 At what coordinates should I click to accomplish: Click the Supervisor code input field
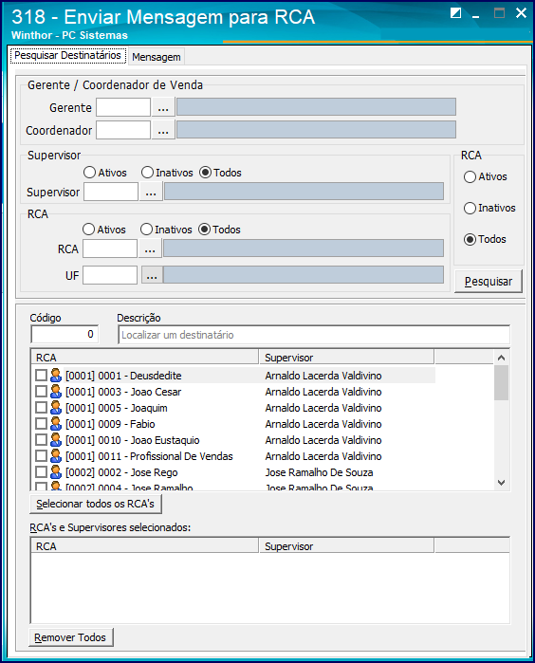pyautogui.click(x=111, y=192)
